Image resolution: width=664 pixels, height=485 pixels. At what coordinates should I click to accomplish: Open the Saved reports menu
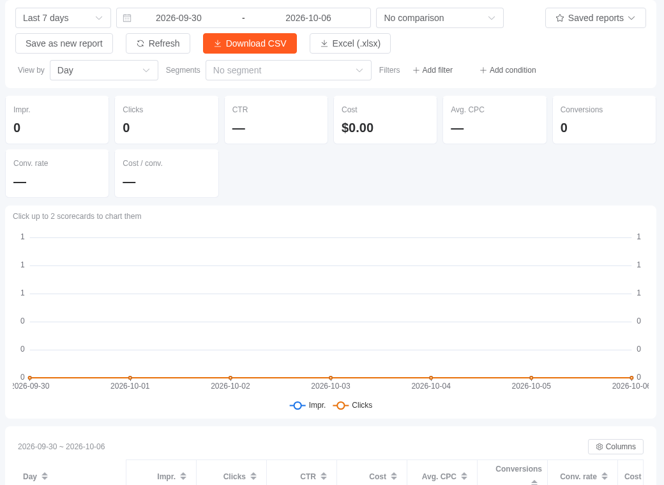point(596,19)
